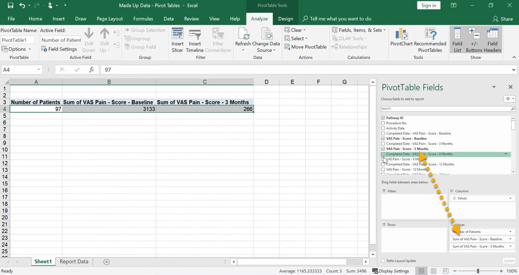Click the Insert Function fx icon

coord(91,69)
